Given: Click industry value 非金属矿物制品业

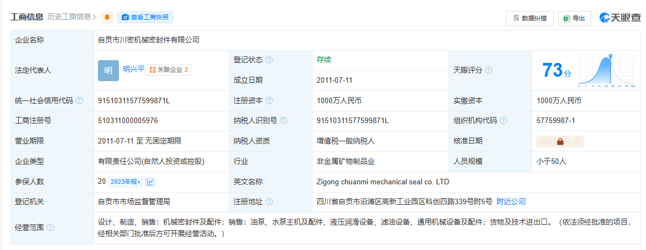Looking at the screenshot, I should 346,161.
